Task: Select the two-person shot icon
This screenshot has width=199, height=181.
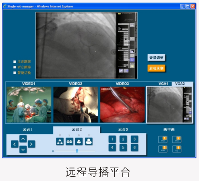Action: point(69,142)
